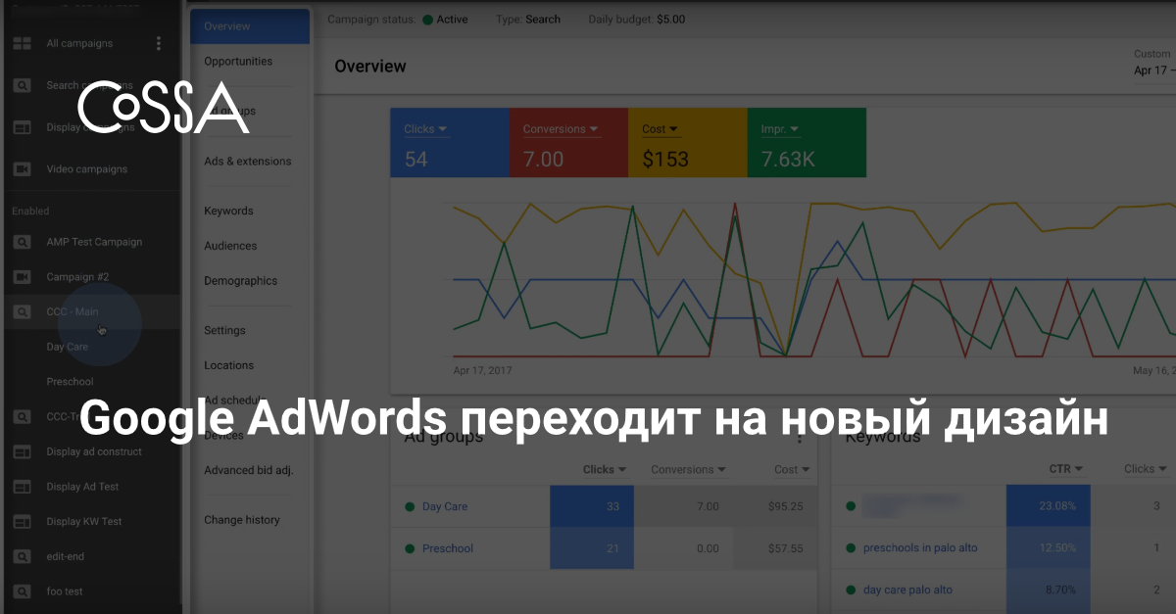1176x614 pixels.
Task: Open the Locations page
Action: [228, 365]
